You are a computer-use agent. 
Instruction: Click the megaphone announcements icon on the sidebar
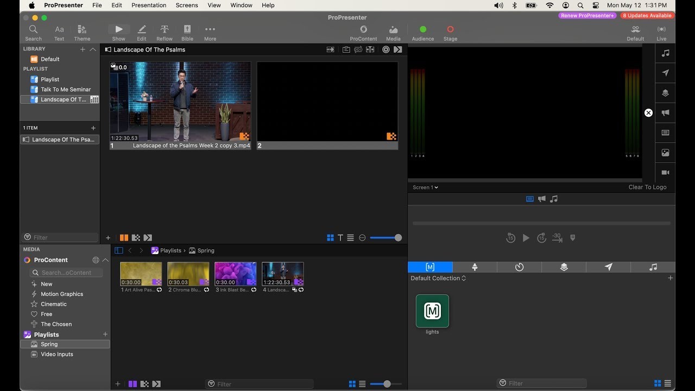pyautogui.click(x=665, y=113)
